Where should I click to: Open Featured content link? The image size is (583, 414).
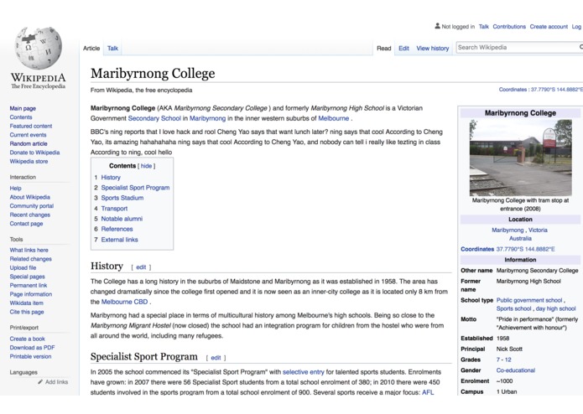31,126
